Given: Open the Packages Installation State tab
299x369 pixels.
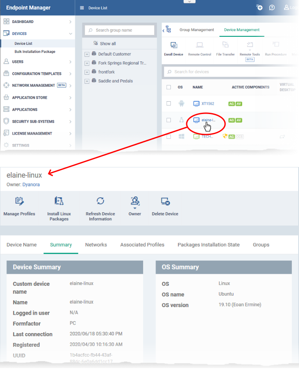Looking at the screenshot, I should coord(208,245).
